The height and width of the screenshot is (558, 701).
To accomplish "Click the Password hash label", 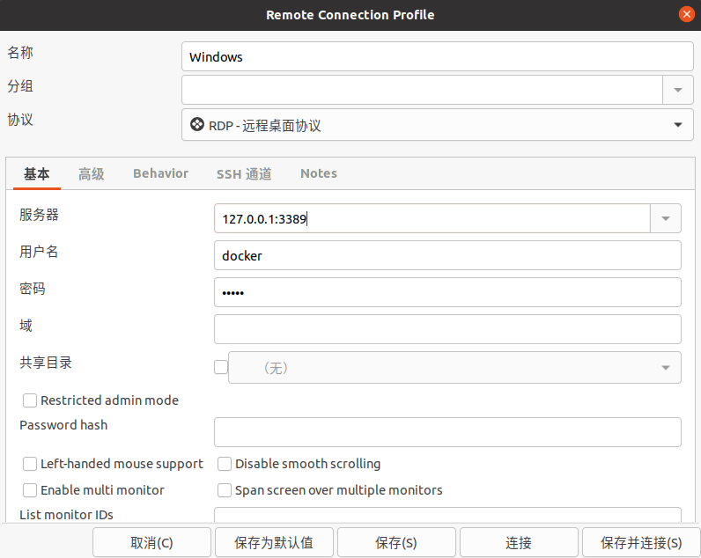I will [x=63, y=425].
